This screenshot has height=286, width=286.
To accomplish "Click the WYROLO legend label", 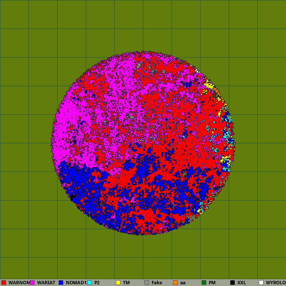I will coord(276,283).
